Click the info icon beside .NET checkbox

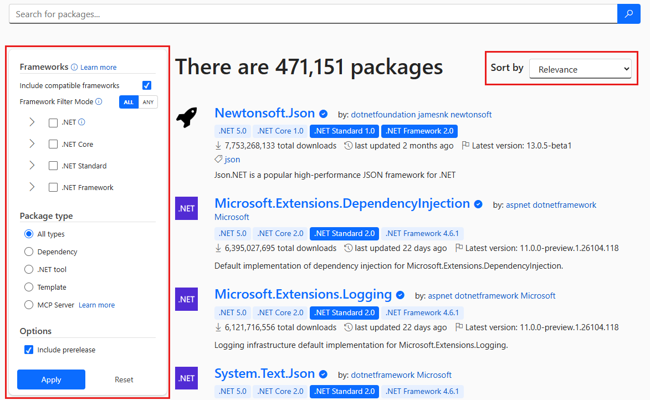pos(81,122)
